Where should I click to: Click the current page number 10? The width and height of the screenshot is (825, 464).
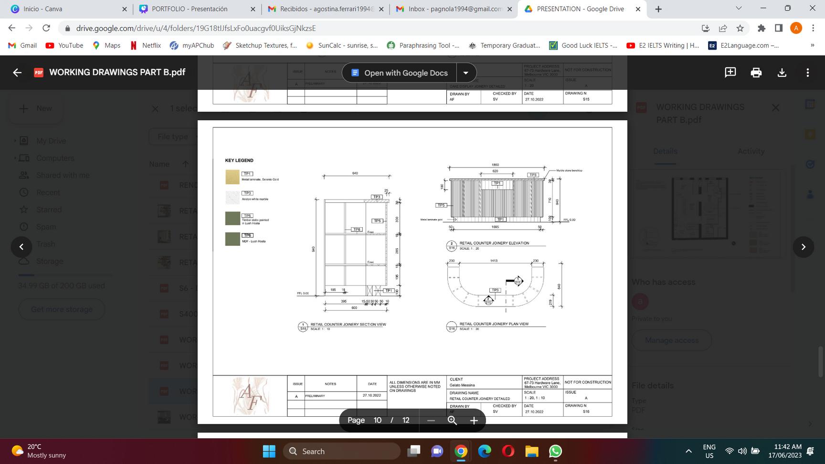(x=377, y=421)
